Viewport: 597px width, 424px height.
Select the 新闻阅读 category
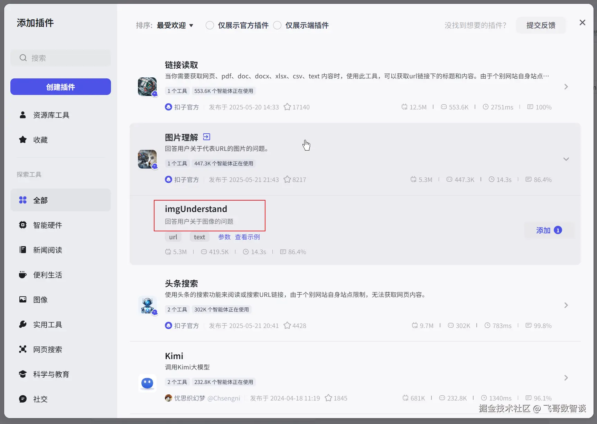60,250
